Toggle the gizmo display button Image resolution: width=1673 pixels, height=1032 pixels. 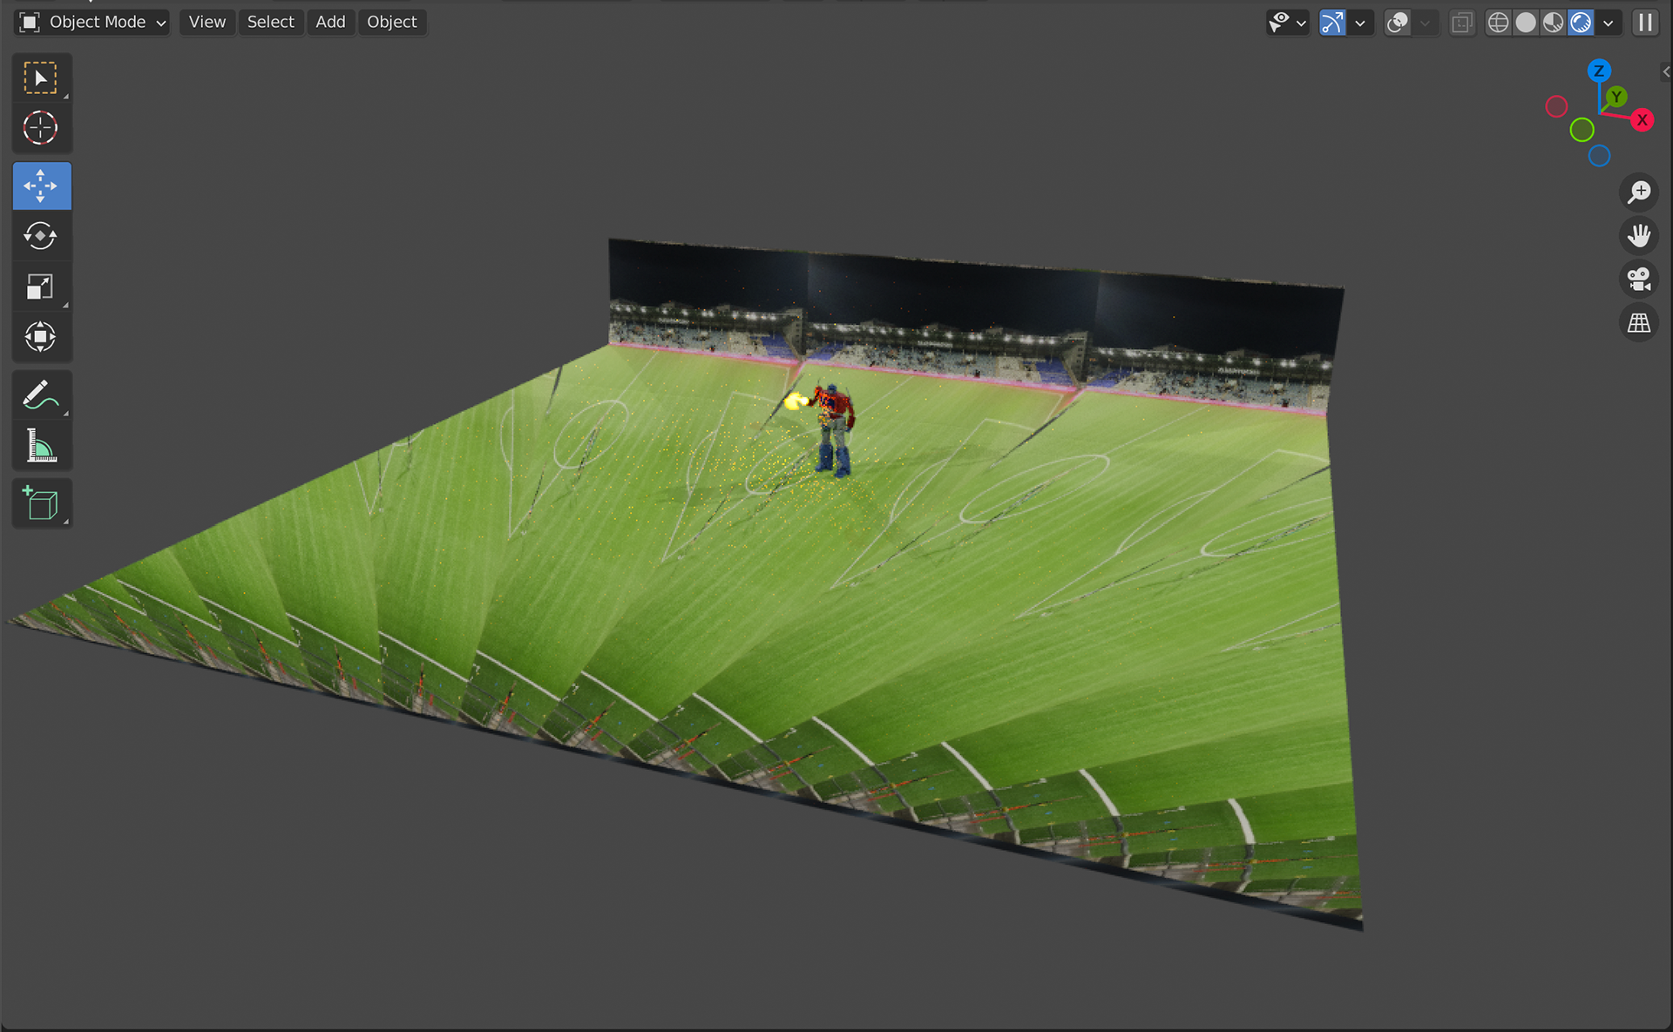point(1332,23)
